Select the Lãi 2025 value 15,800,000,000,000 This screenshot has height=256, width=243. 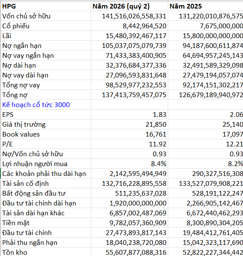(205, 36)
